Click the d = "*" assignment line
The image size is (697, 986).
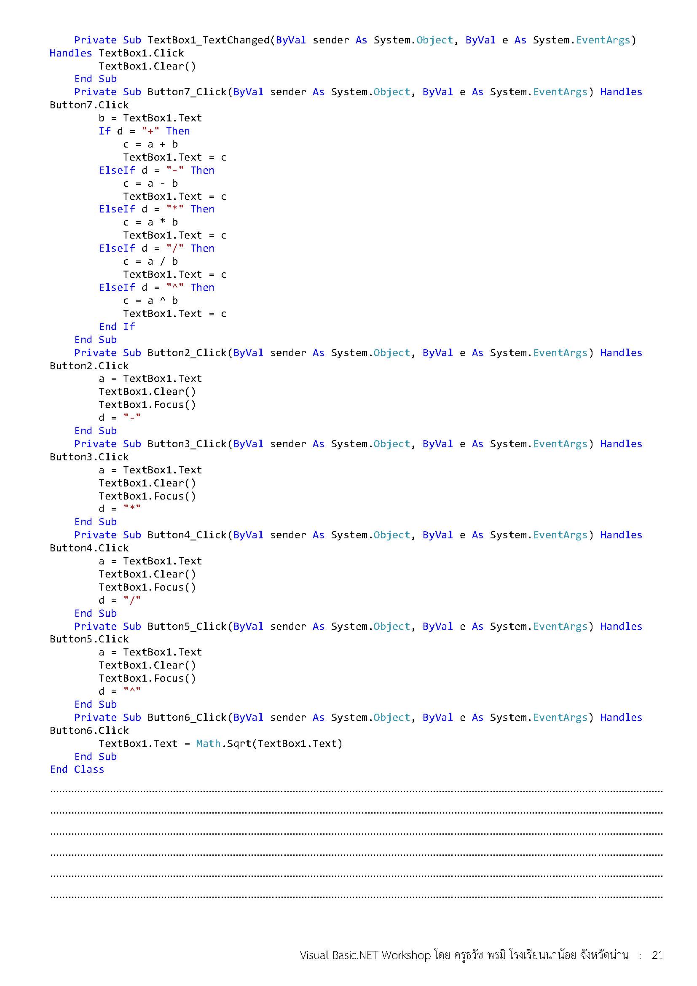click(x=119, y=509)
